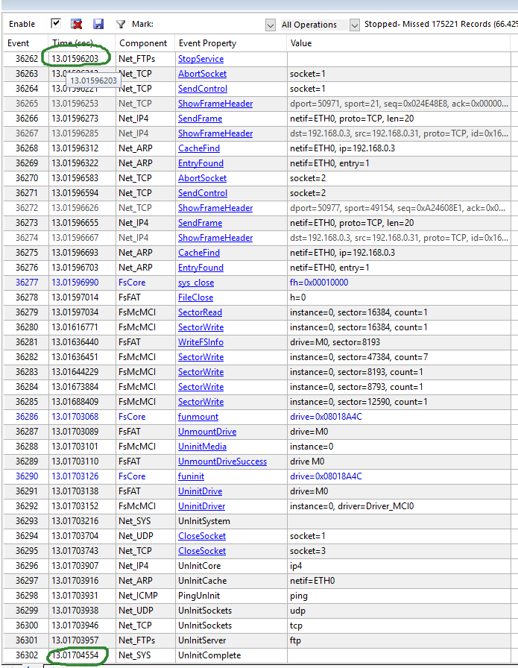Select the UnInitComplete event property
This screenshot has height=668, width=518.
[209, 655]
